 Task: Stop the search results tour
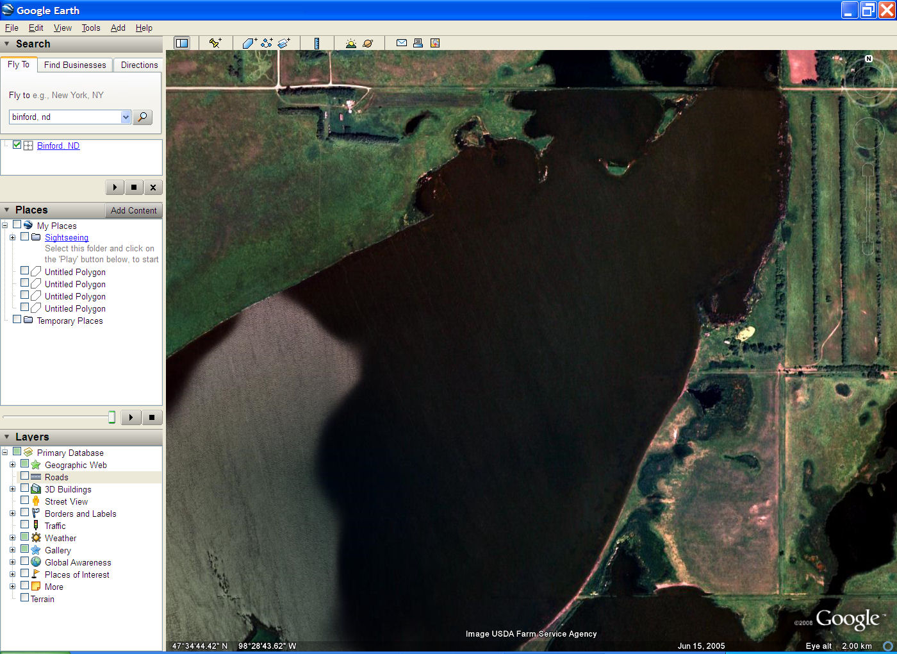(134, 187)
